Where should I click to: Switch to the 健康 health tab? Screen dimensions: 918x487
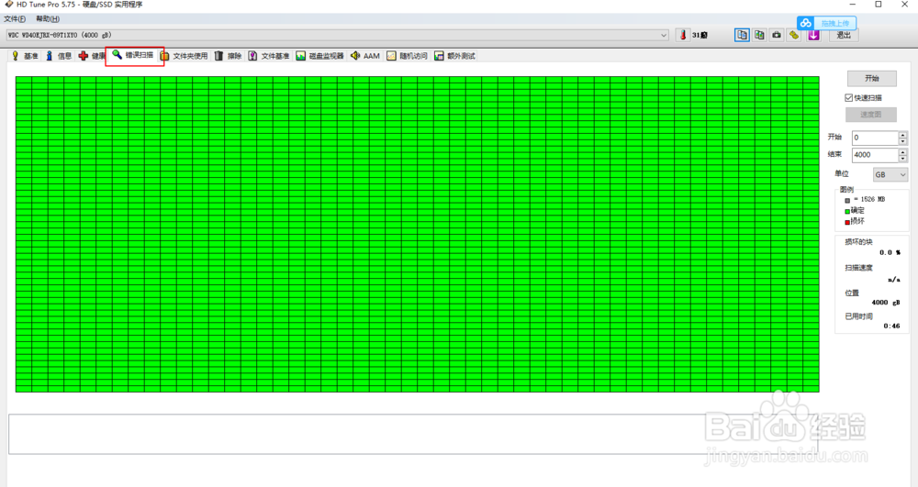point(92,56)
